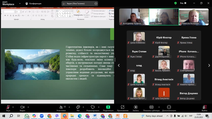Image resolution: width=212 pixels, height=119 pixels.
Task: Select Володимир Кравченко video thumbnail
Action: click(x=134, y=17)
